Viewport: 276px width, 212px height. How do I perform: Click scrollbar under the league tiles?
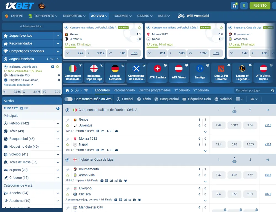[95, 84]
